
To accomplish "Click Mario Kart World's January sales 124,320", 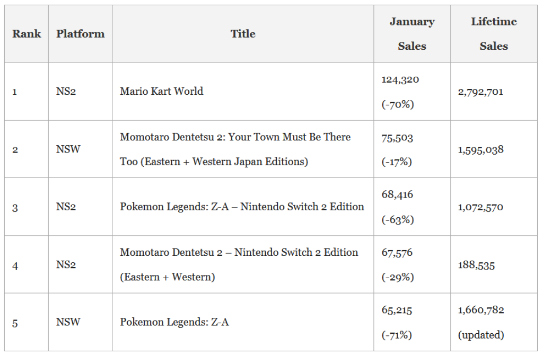I will tap(400, 79).
